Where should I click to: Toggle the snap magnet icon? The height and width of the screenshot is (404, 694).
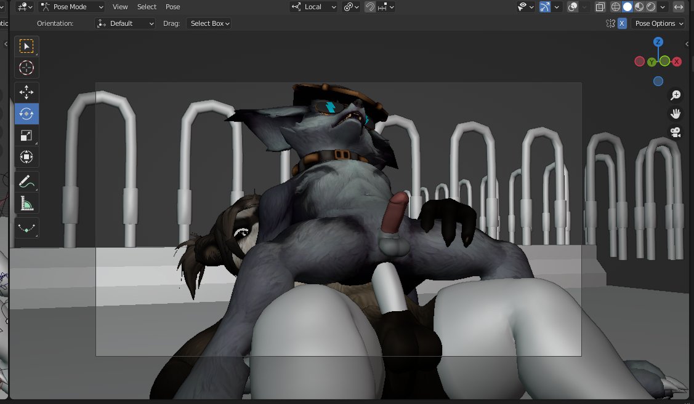pyautogui.click(x=369, y=7)
